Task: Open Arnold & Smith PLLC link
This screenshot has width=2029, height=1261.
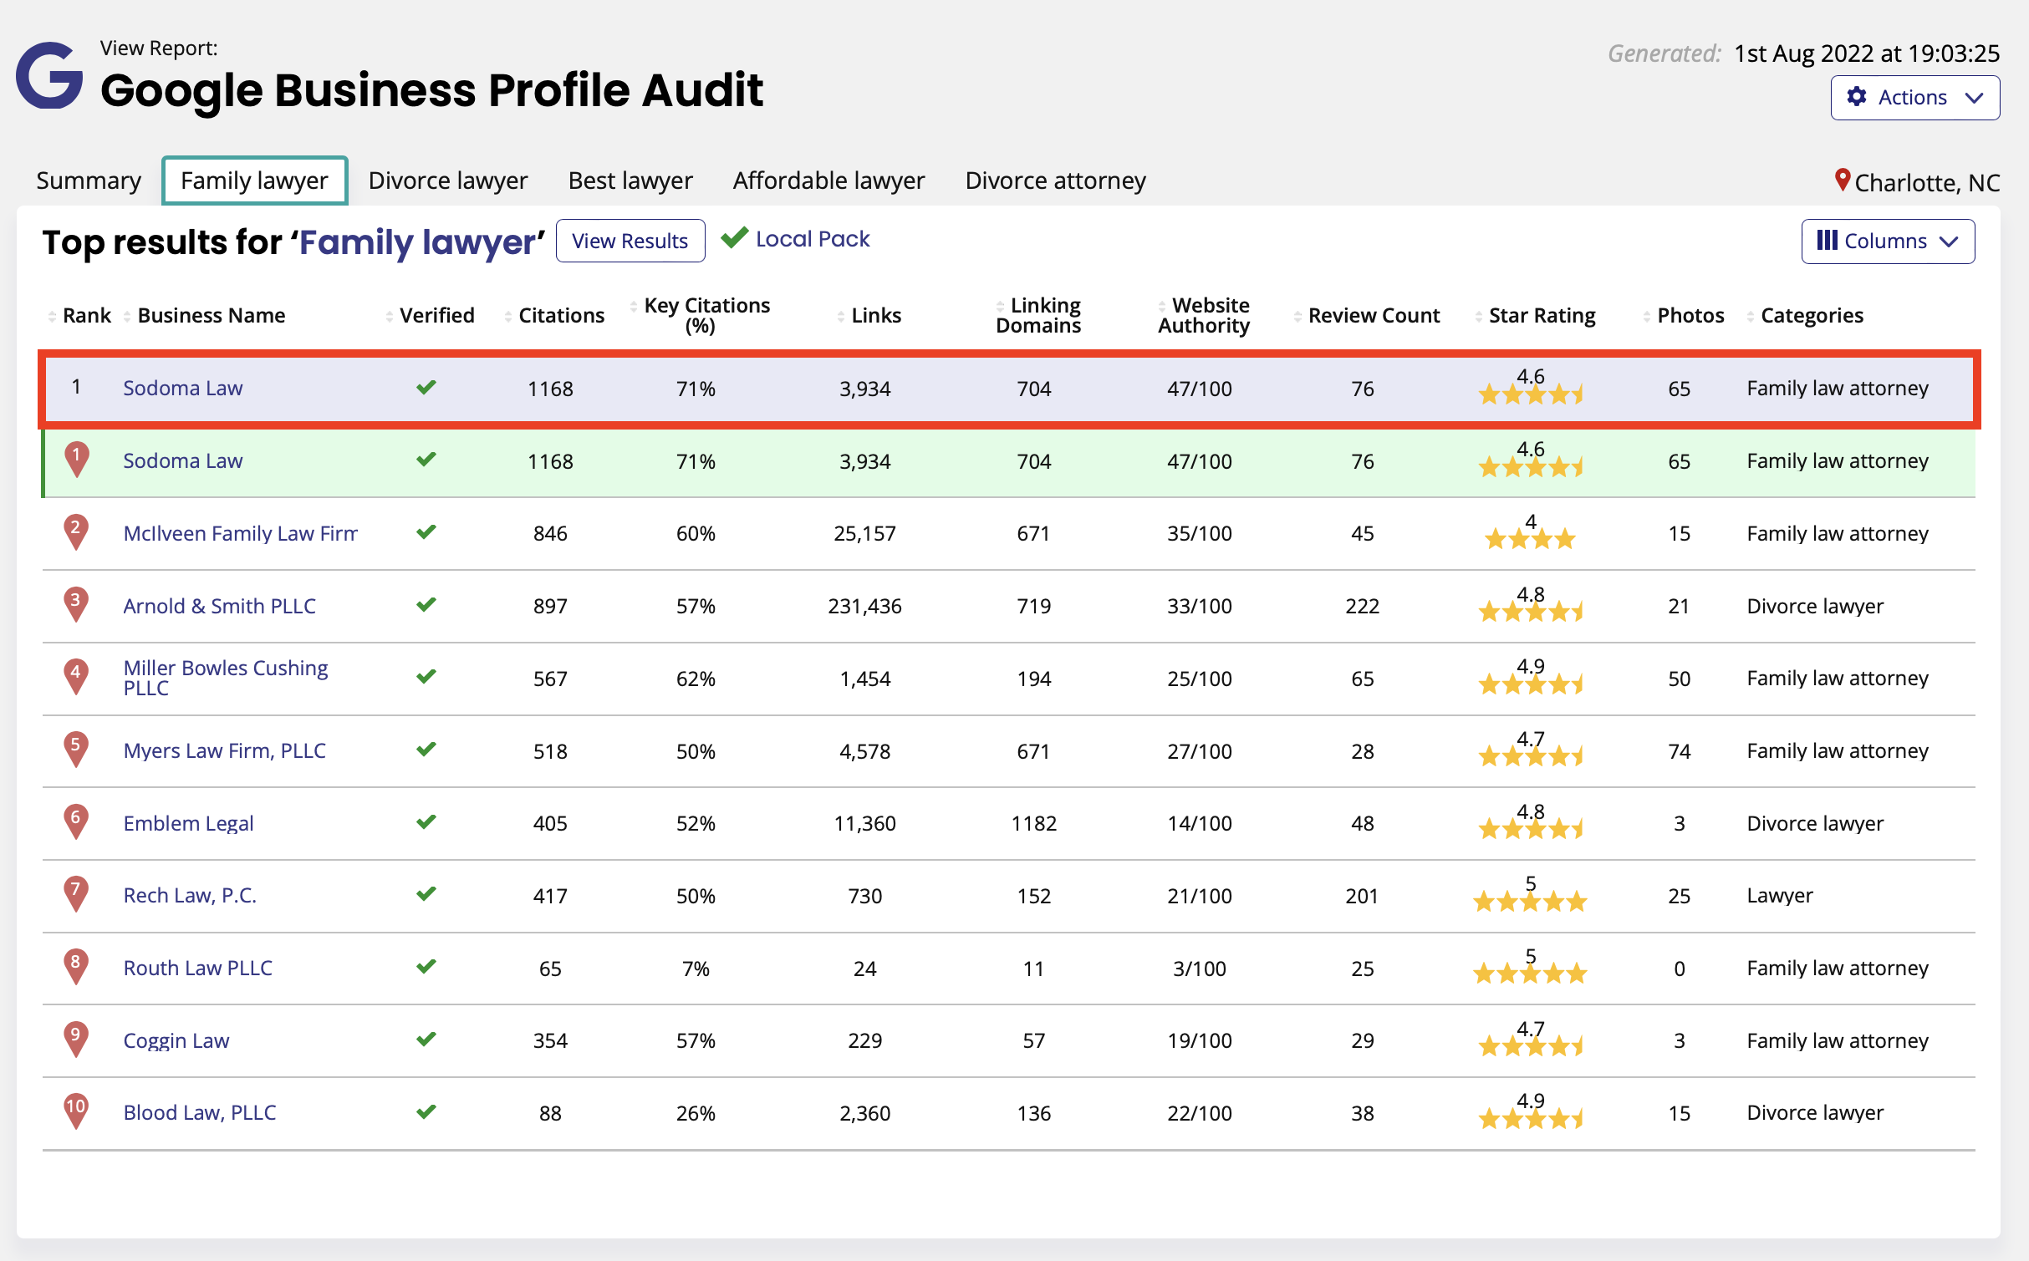Action: click(220, 607)
